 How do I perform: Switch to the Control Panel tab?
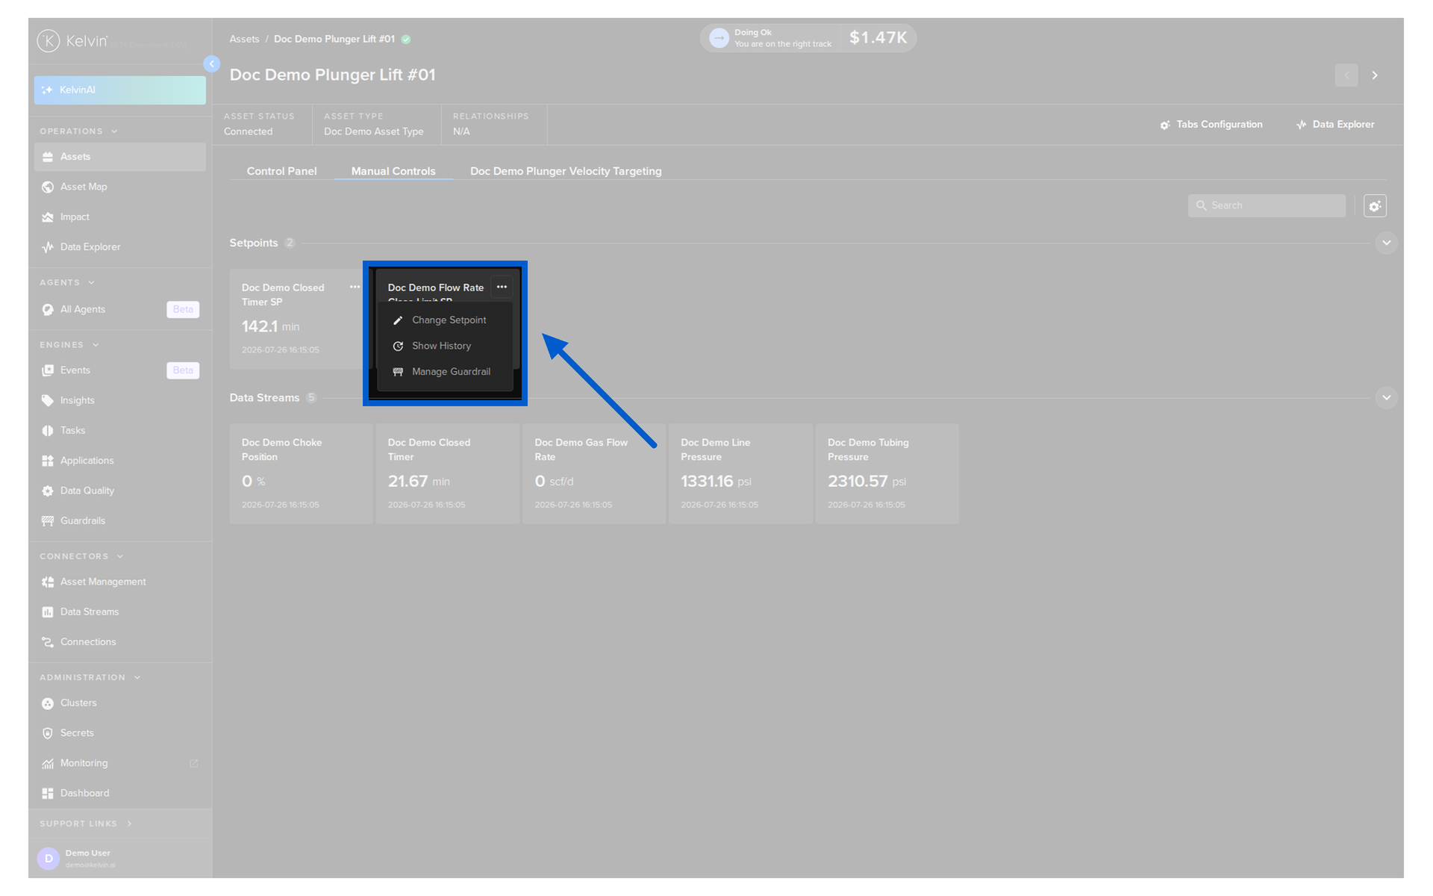tap(281, 171)
